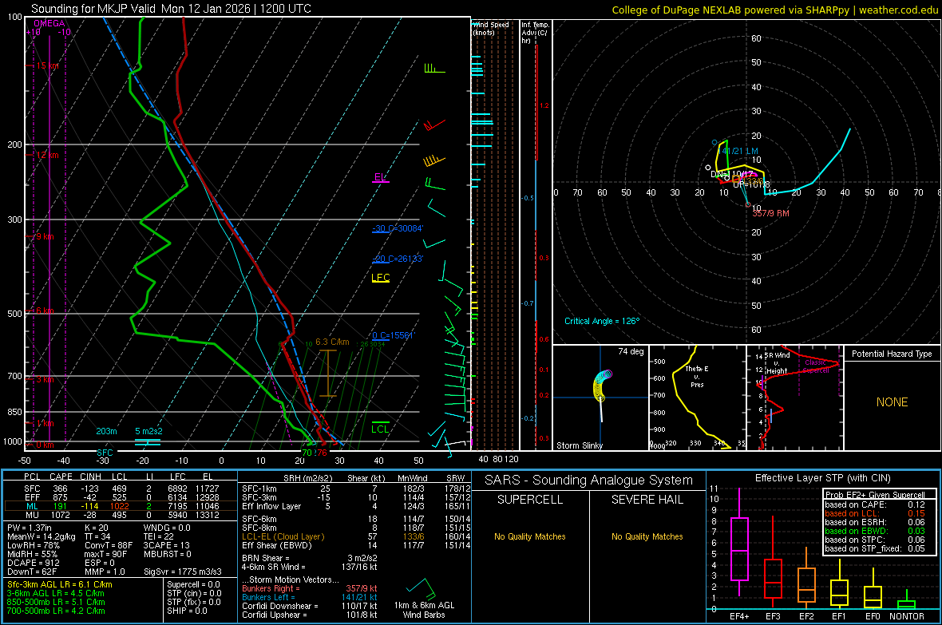Select the MU parcel row

click(121, 515)
